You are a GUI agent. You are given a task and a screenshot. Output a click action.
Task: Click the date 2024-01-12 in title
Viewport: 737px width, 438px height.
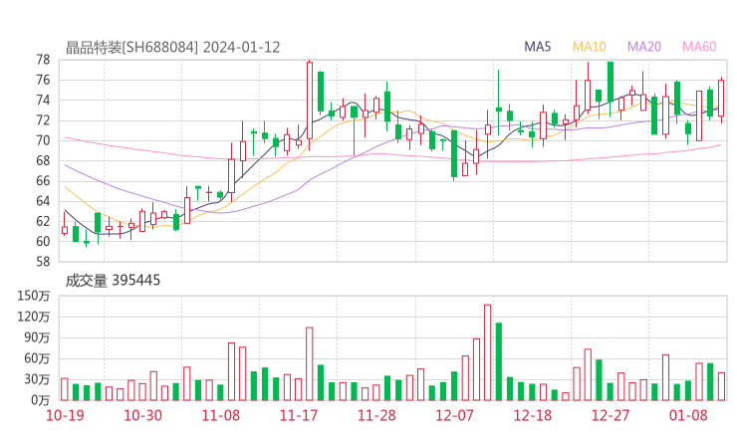pos(242,48)
